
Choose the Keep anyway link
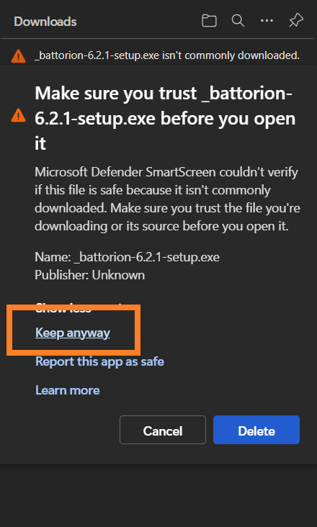[x=73, y=333]
